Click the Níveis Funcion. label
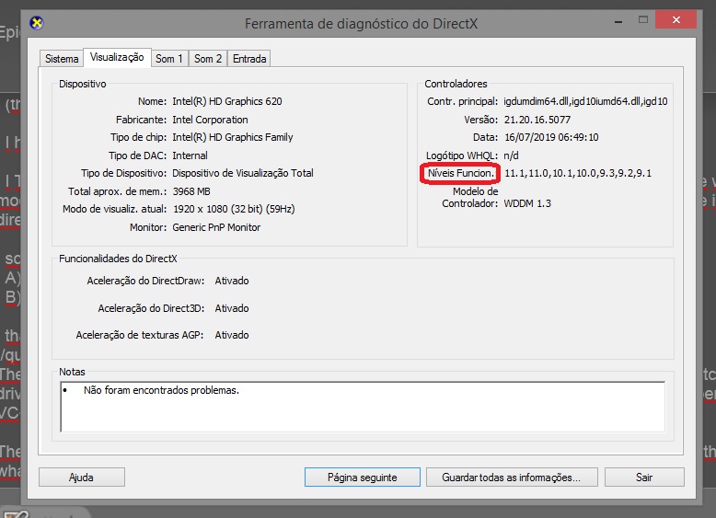 tap(461, 173)
